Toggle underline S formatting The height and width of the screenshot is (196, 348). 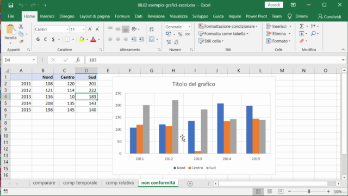click(53, 39)
